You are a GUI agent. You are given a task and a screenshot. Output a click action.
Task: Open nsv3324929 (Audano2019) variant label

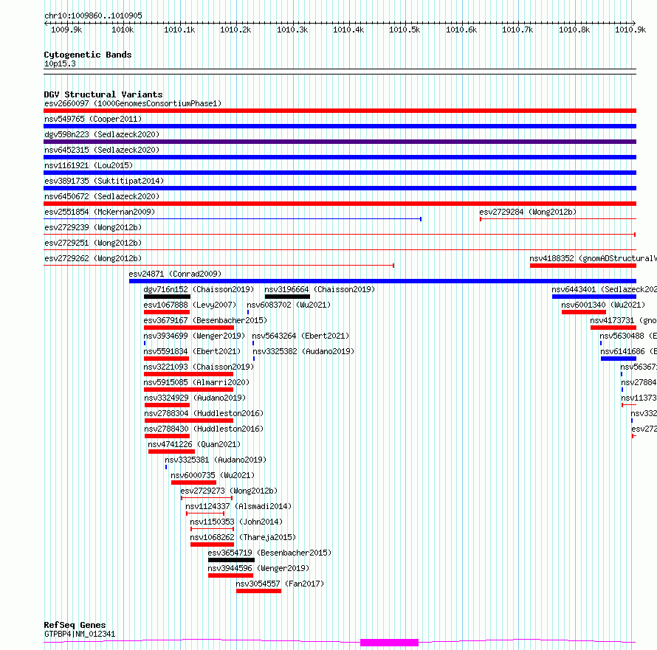pos(196,398)
